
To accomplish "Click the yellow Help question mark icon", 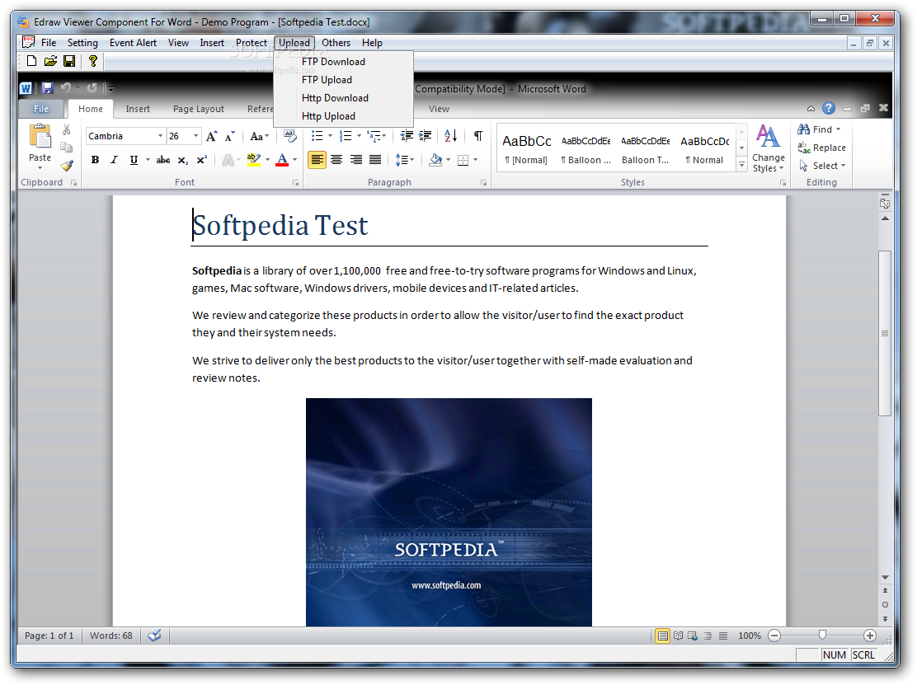I will coord(92,61).
